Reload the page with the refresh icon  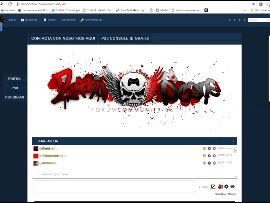tap(10, 4)
